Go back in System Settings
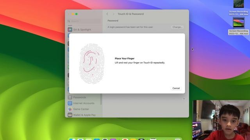The image size is (250, 140). tap(107, 14)
